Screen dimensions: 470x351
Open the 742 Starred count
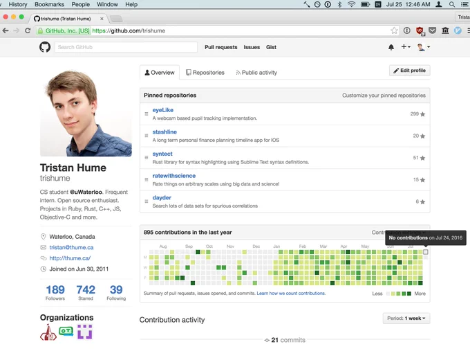click(x=86, y=292)
